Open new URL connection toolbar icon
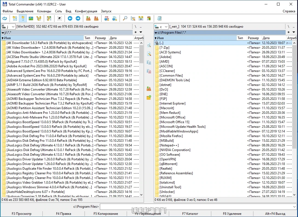The height and width of the screenshot is (217, 298). pos(115,18)
